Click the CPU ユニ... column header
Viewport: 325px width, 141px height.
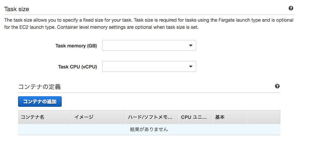point(195,117)
